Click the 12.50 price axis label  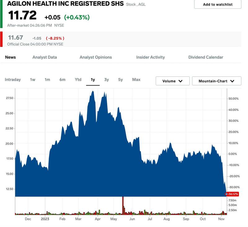(10, 189)
